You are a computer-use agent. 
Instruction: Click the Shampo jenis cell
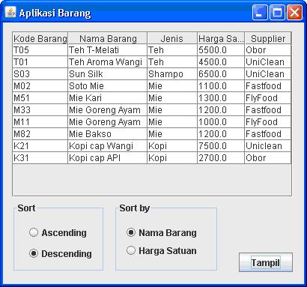click(172, 74)
